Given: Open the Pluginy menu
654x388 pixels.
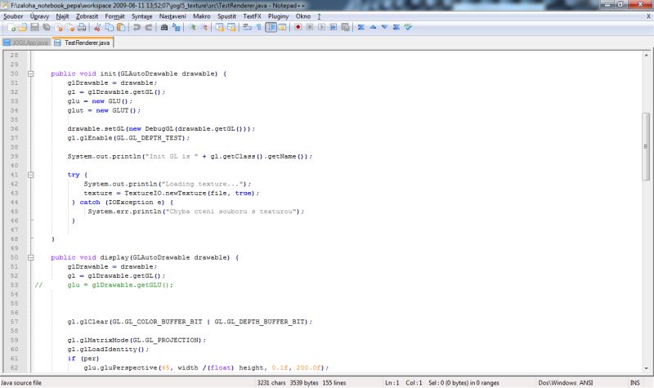Looking at the screenshot, I should click(x=278, y=16).
